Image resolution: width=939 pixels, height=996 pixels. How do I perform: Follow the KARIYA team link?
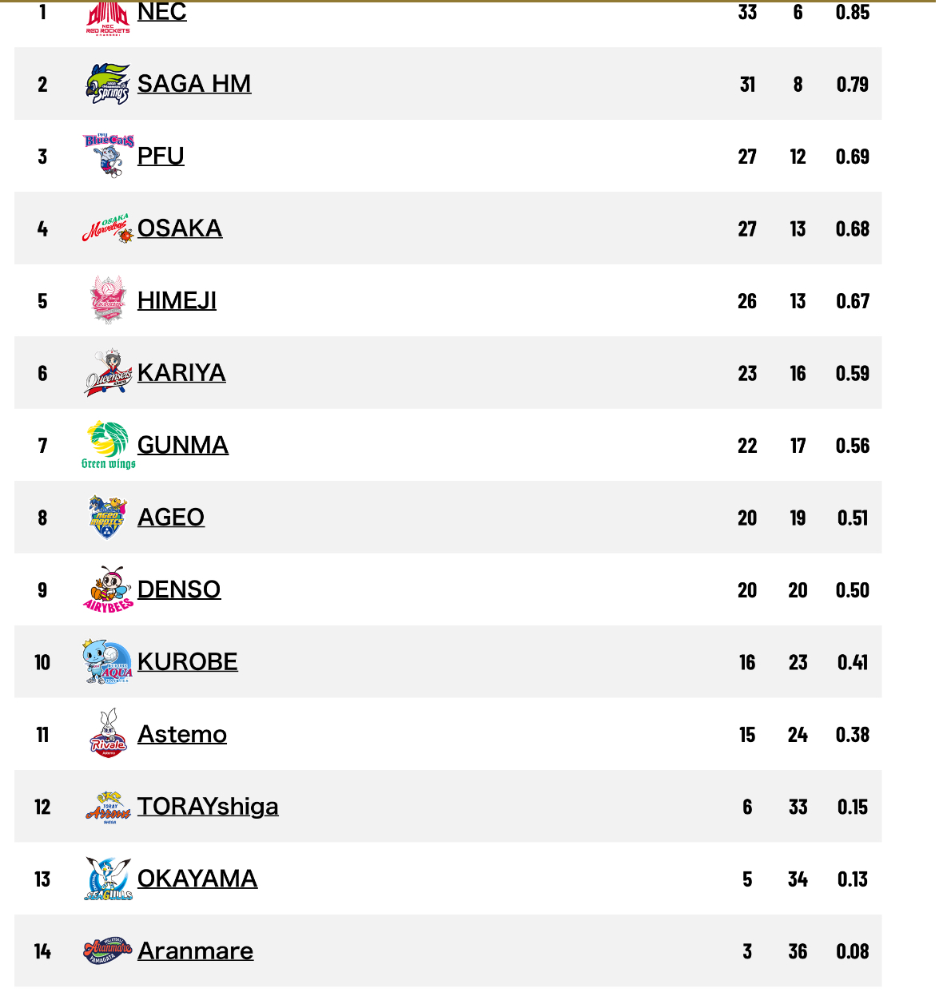[x=181, y=373]
